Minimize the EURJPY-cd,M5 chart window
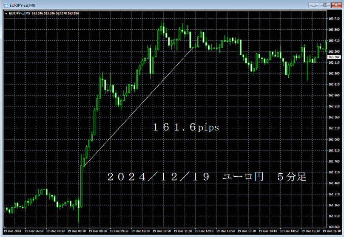Viewport: 344px width, 237px height. [x=314, y=5]
